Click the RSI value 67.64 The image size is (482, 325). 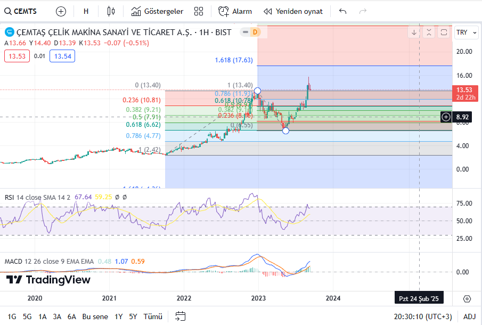pyautogui.click(x=83, y=197)
